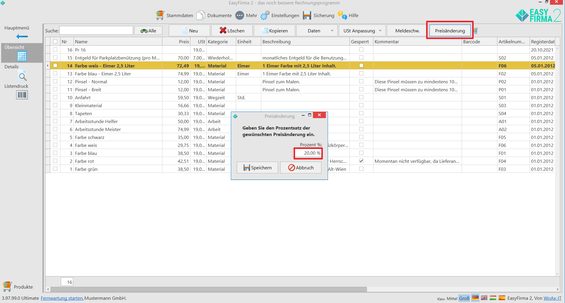Viewport: 565px width, 303px height.
Task: Sort by Kategorie column header
Action: [x=221, y=42]
